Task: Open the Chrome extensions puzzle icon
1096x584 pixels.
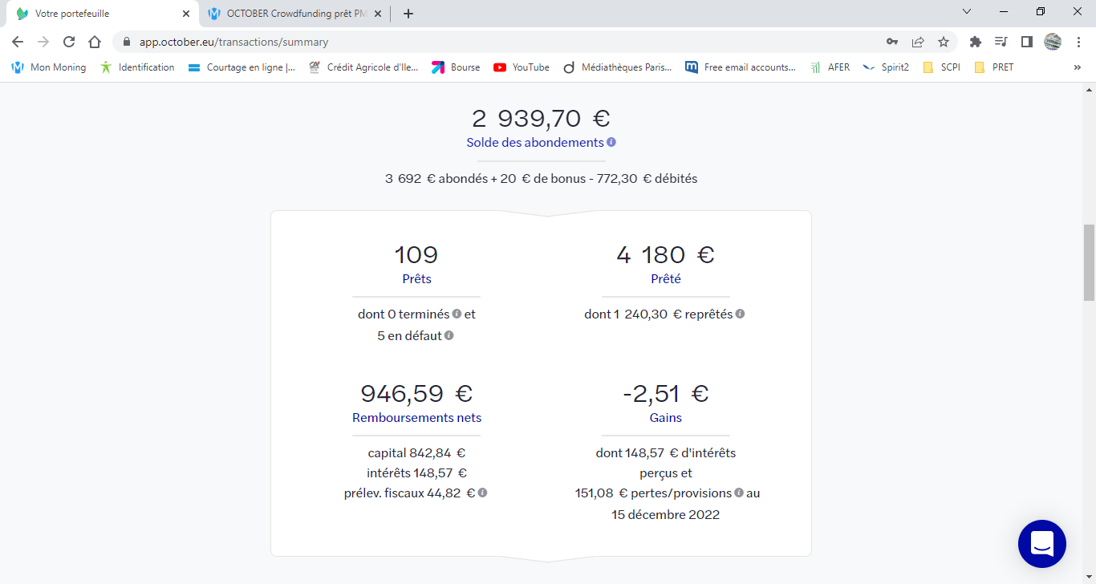Action: [x=976, y=42]
